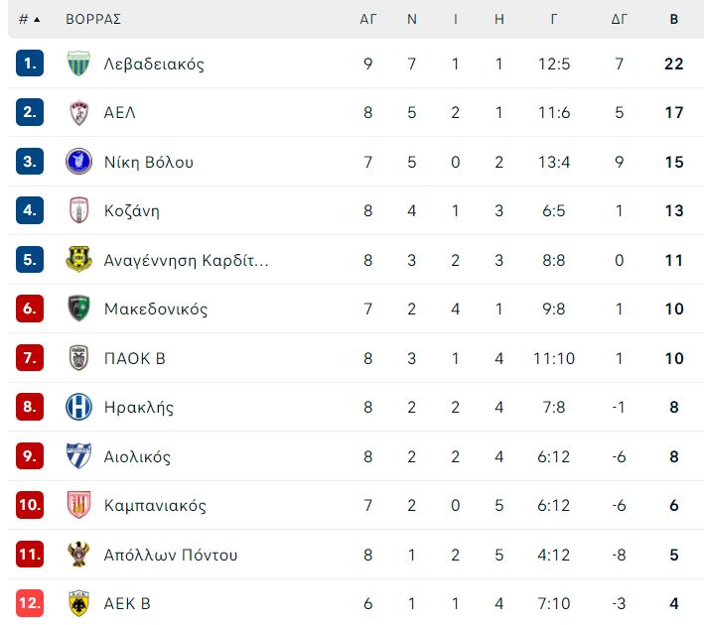Sort standings by ΔΓ goal difference header
The height and width of the screenshot is (625, 704).
[x=620, y=19]
